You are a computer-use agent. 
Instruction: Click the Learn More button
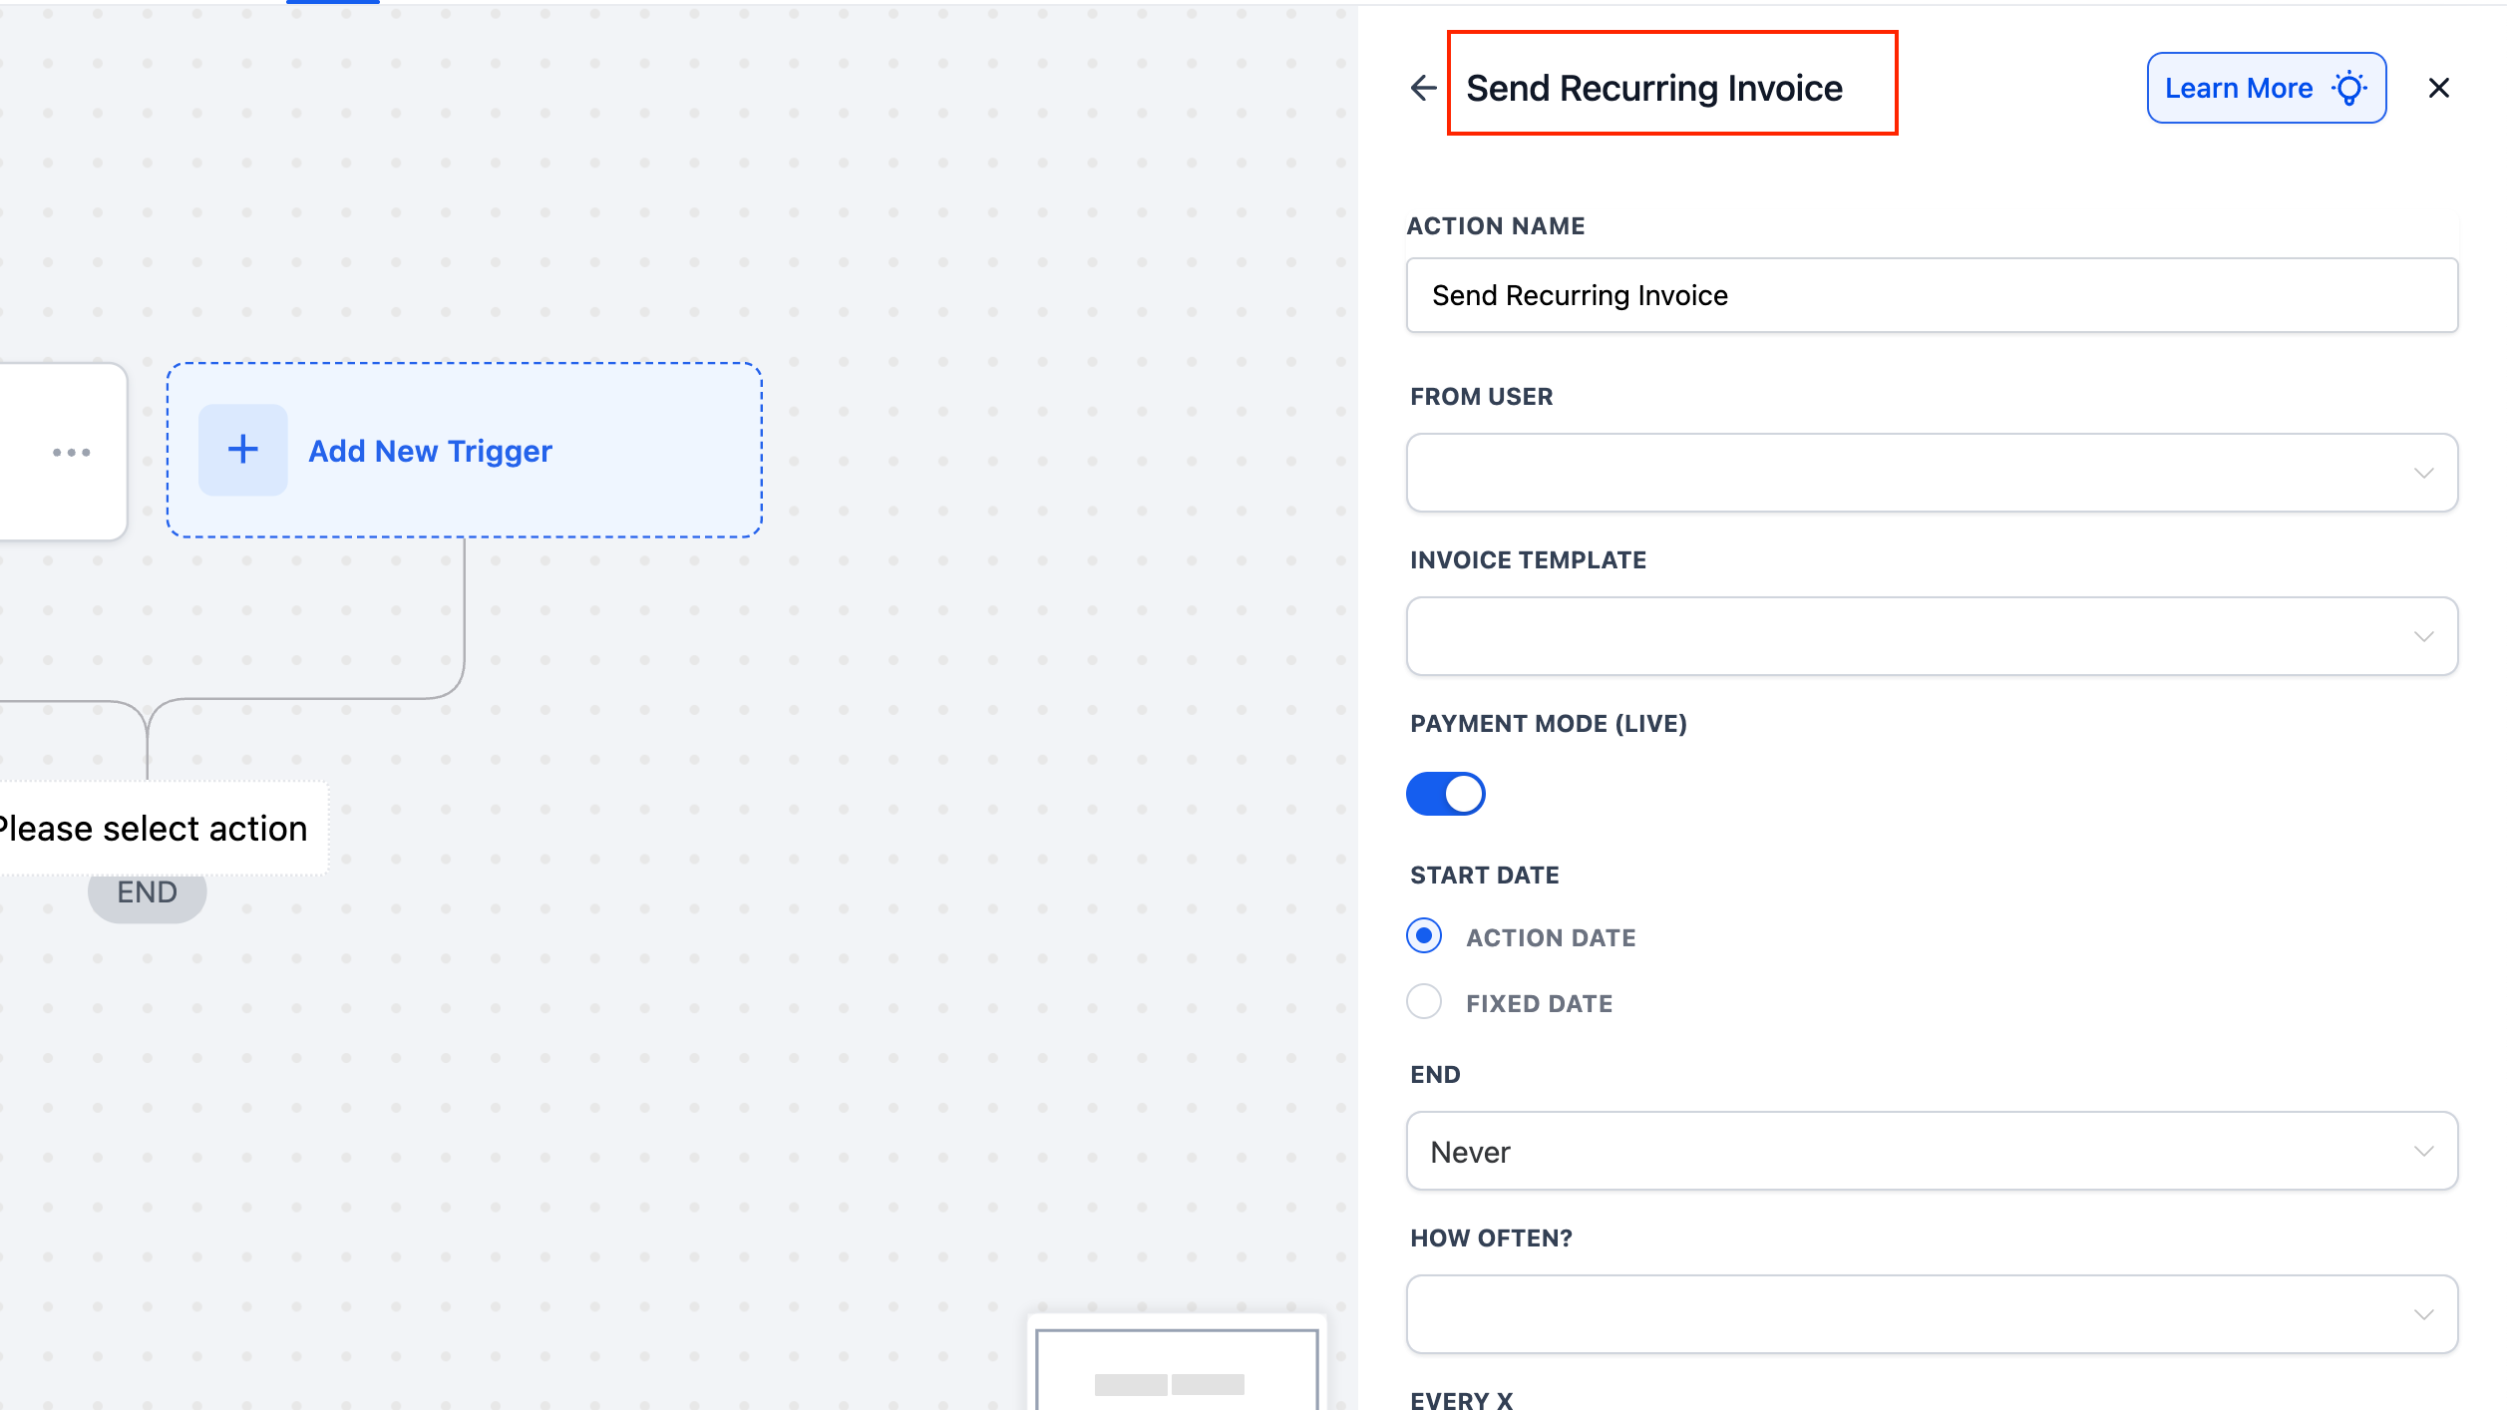2238,88
